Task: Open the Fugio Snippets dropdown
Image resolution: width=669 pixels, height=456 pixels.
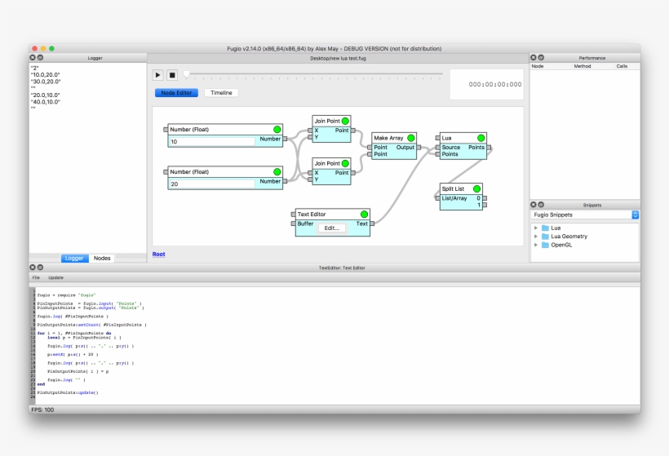Action: [x=585, y=215]
